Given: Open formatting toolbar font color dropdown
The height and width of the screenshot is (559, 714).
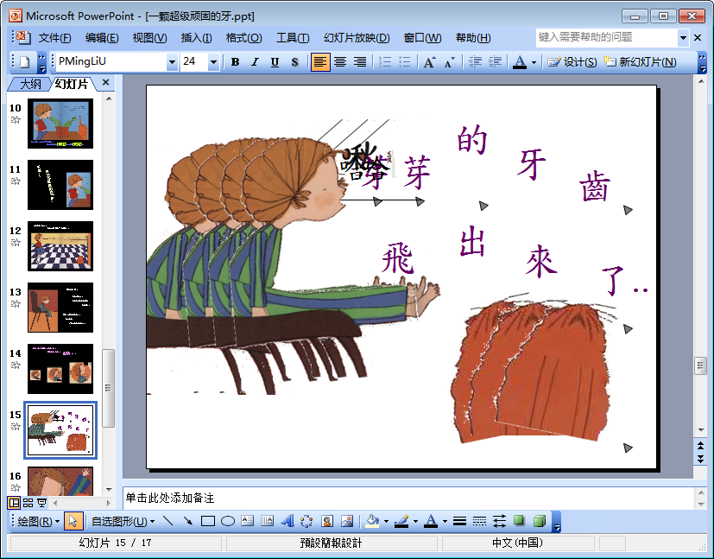Looking at the screenshot, I should pyautogui.click(x=534, y=62).
